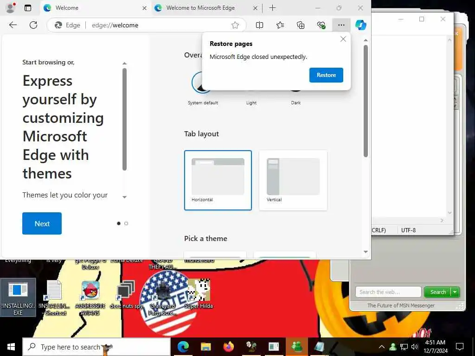Click the taskbar search box
Viewport: 475px width, 356px height.
point(96,347)
